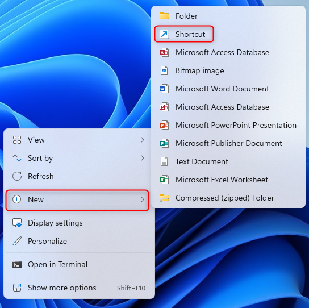The width and height of the screenshot is (309, 308).
Task: Click the blue Word Document icon
Action: pyautogui.click(x=164, y=89)
